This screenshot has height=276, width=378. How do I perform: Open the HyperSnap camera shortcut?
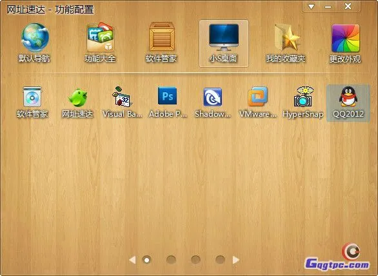click(303, 103)
